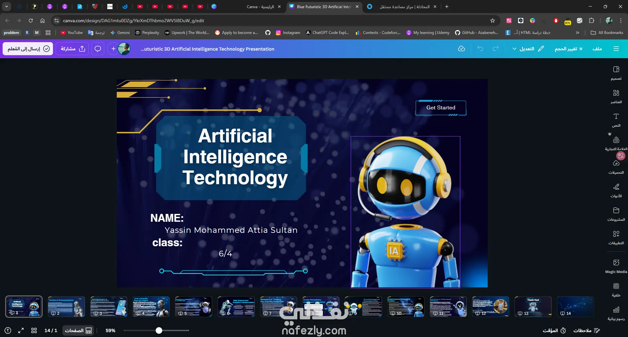Redo the last undone action
This screenshot has height=337, width=628.
coord(496,49)
